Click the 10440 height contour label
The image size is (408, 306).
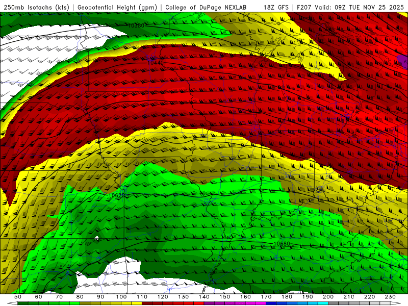156,63
